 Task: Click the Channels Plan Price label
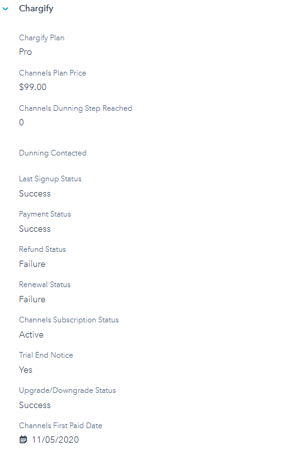point(53,73)
